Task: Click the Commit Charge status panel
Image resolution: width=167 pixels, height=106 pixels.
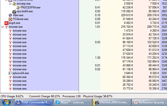Action: point(45,96)
